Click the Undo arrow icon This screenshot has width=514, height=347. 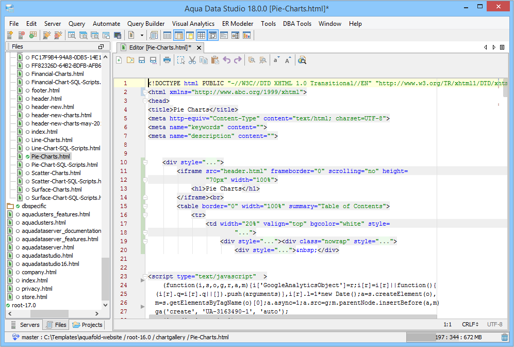[x=226, y=60]
